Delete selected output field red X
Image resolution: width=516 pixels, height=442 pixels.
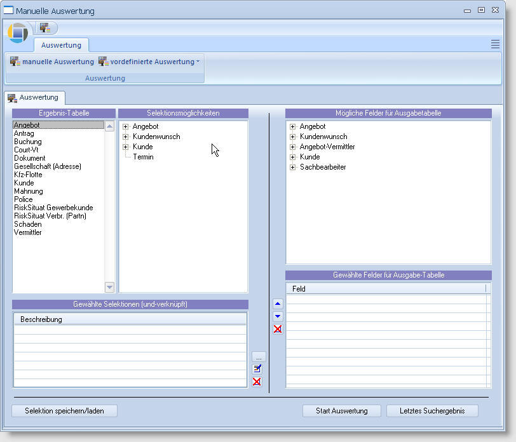[277, 329]
